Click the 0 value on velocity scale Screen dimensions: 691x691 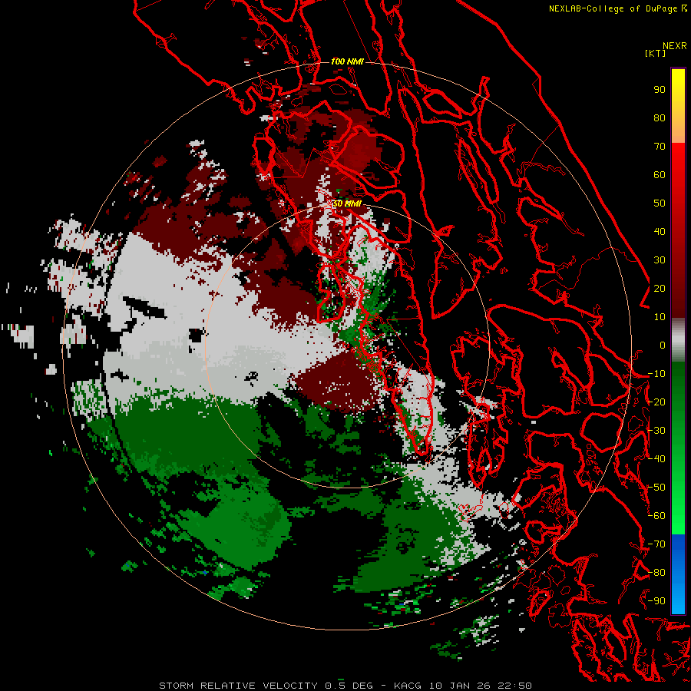pos(663,345)
